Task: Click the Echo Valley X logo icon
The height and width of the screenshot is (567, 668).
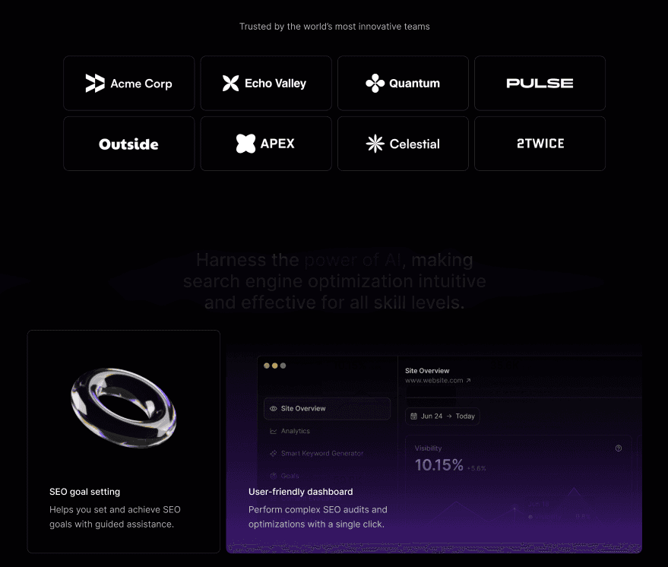Action: click(230, 83)
